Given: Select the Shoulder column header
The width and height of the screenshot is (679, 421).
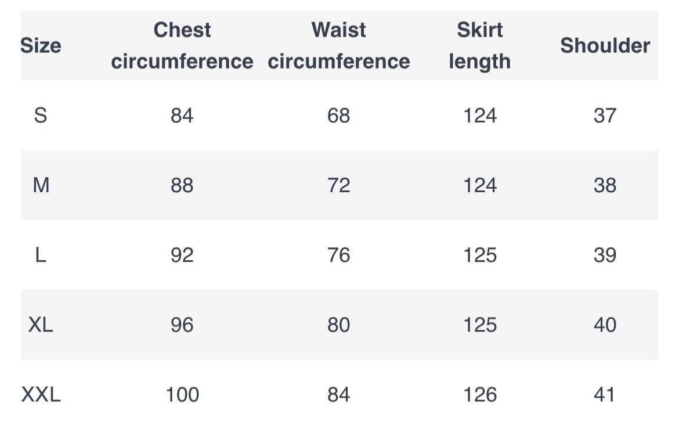Looking at the screenshot, I should (x=605, y=46).
